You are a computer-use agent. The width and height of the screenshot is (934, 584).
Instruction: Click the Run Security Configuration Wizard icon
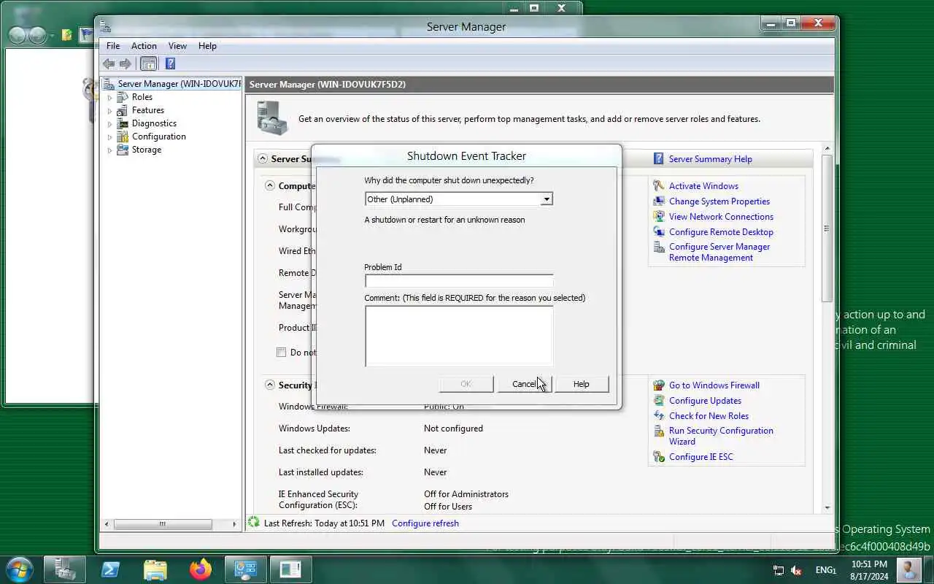(x=659, y=431)
